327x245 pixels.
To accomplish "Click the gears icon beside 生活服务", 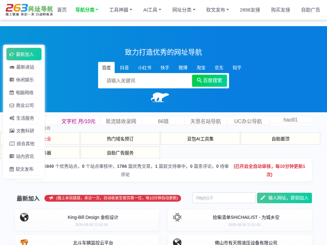I will coord(12,118).
